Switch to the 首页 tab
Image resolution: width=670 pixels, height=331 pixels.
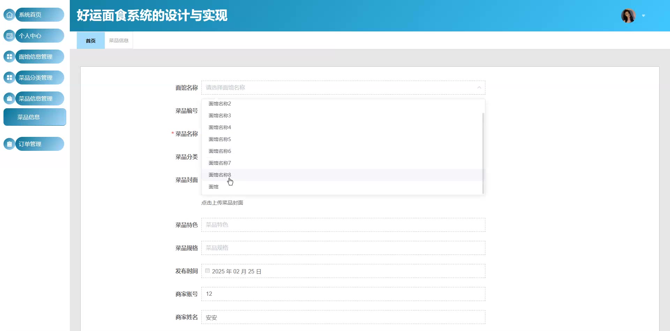click(x=91, y=41)
